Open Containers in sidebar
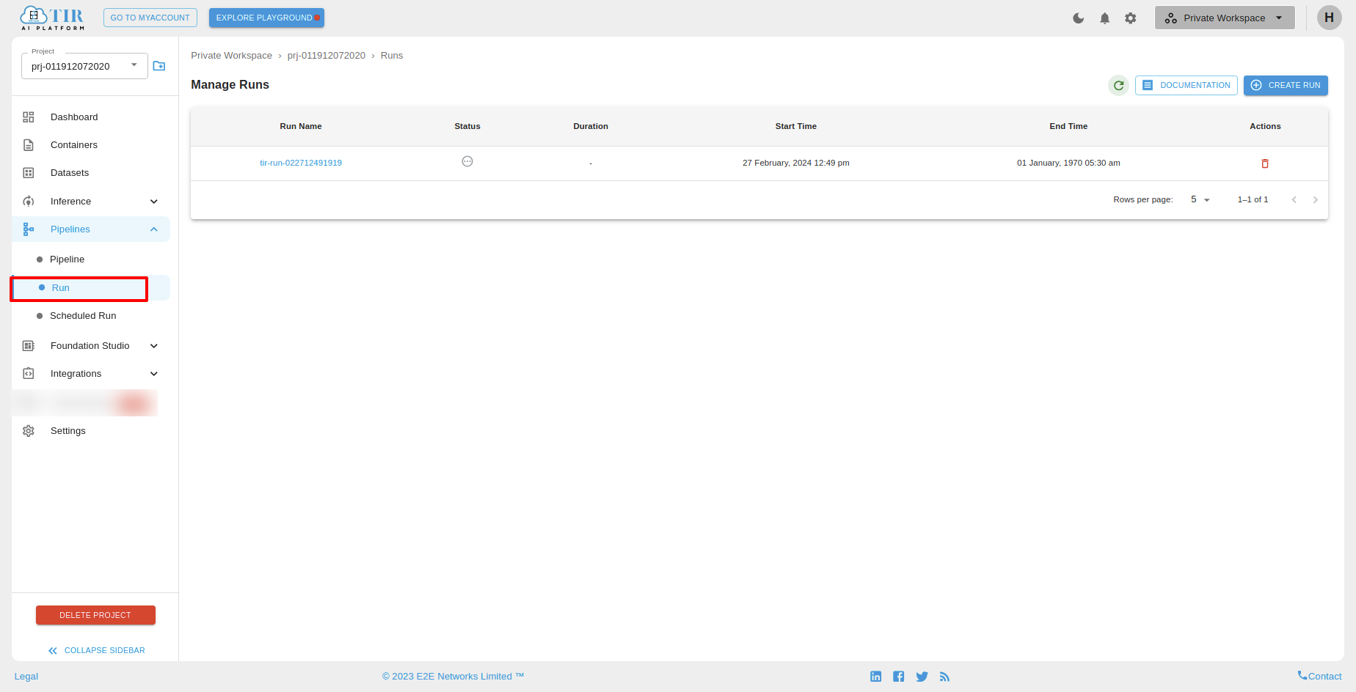The height and width of the screenshot is (692, 1356). [x=74, y=145]
